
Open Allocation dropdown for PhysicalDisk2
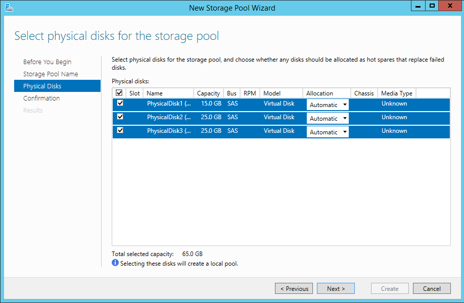coord(328,118)
